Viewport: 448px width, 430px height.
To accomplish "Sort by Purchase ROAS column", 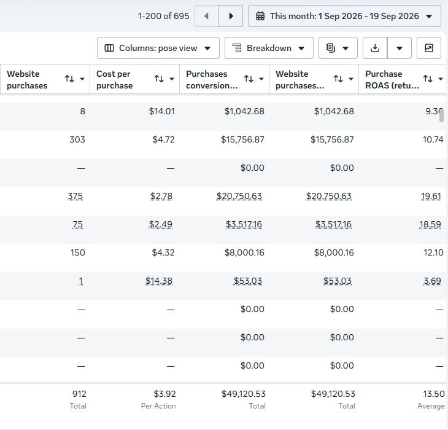I will 428,79.
